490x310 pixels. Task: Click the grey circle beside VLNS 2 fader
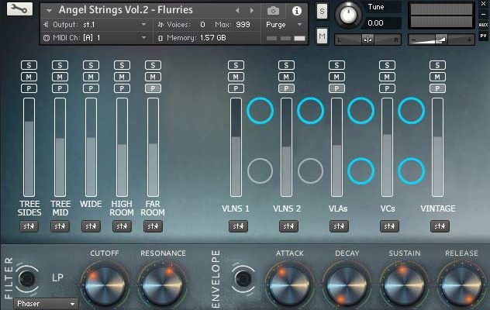(x=310, y=170)
